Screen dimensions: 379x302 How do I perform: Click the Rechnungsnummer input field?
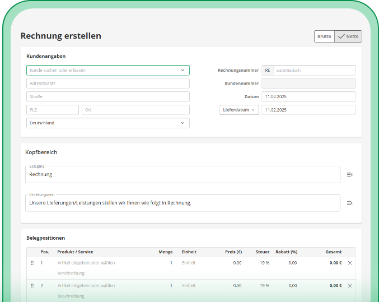314,71
